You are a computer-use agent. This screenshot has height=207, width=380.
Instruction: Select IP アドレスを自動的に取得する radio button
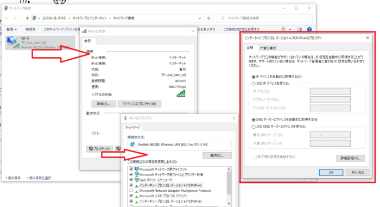[x=254, y=77]
